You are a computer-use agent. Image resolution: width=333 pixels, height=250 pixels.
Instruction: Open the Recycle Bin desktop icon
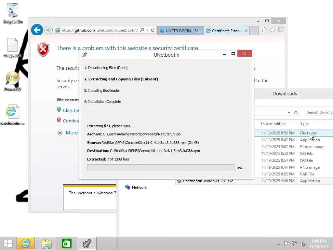click(x=12, y=13)
